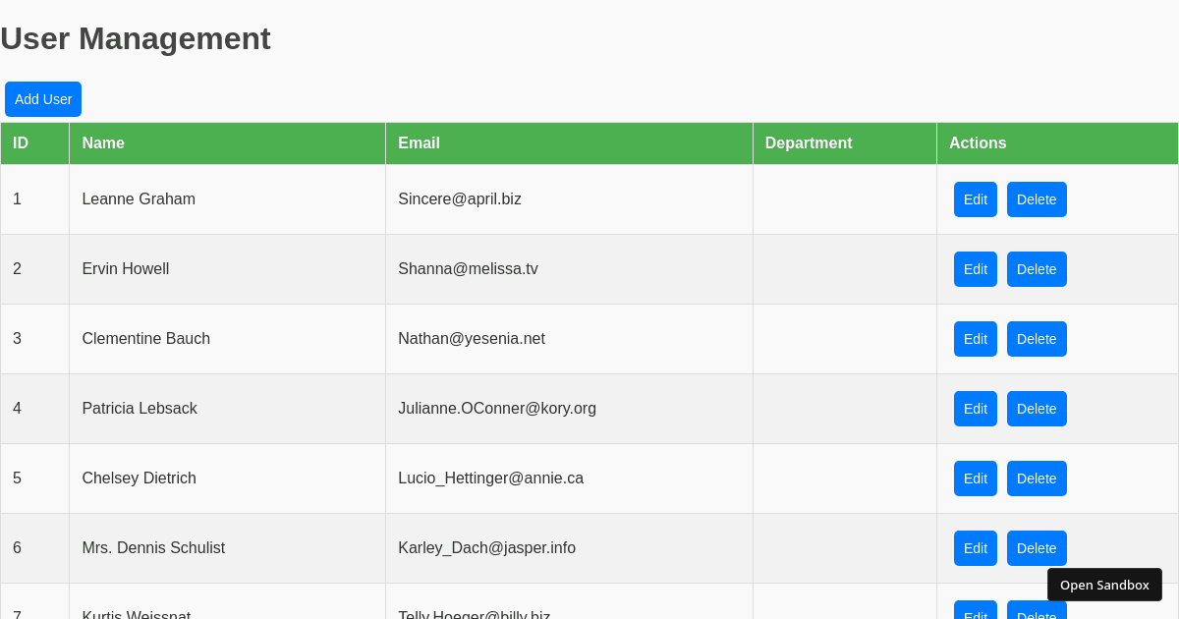
Task: Edit the user Patricia Lebsack
Action: pos(975,408)
